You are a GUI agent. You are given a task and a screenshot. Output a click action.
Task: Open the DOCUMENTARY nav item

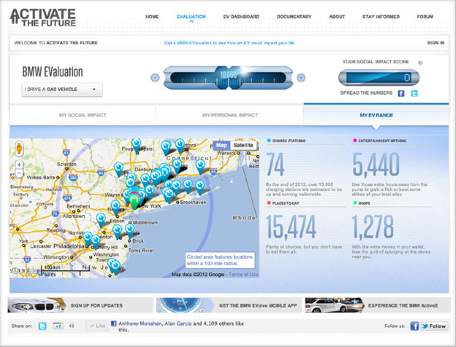click(x=294, y=17)
